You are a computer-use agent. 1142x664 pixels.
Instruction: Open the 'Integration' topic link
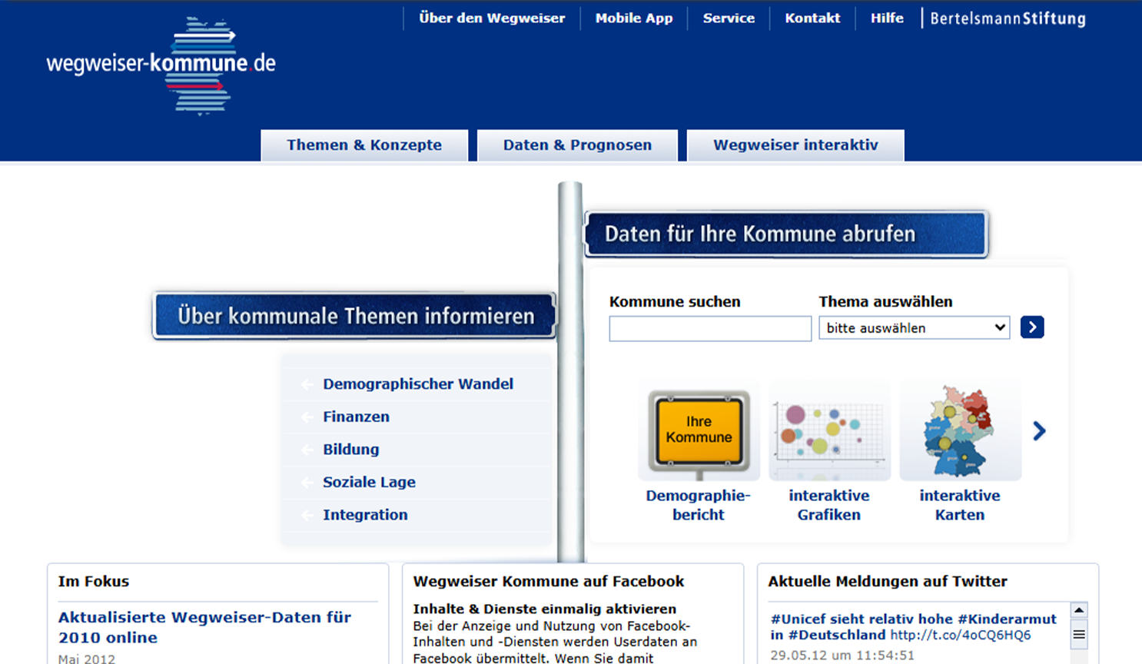(365, 515)
